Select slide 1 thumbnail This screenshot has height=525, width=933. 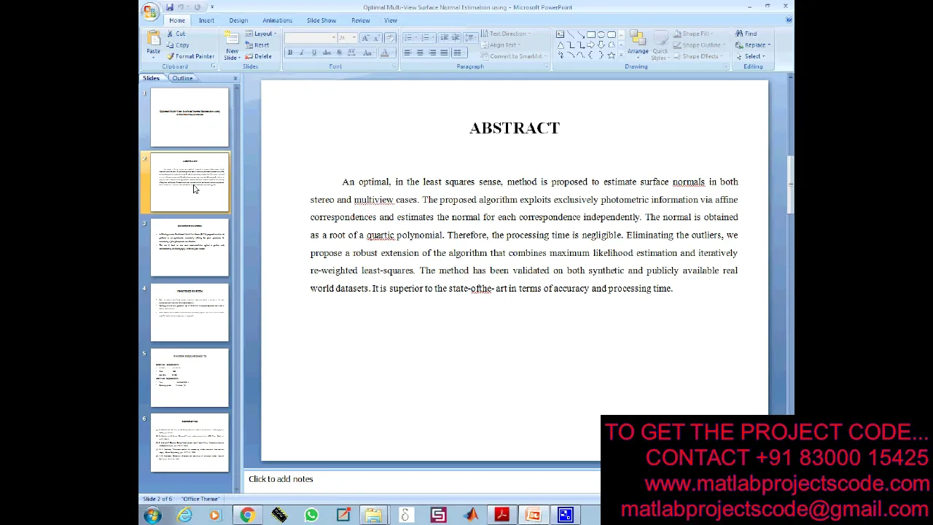[x=190, y=117]
